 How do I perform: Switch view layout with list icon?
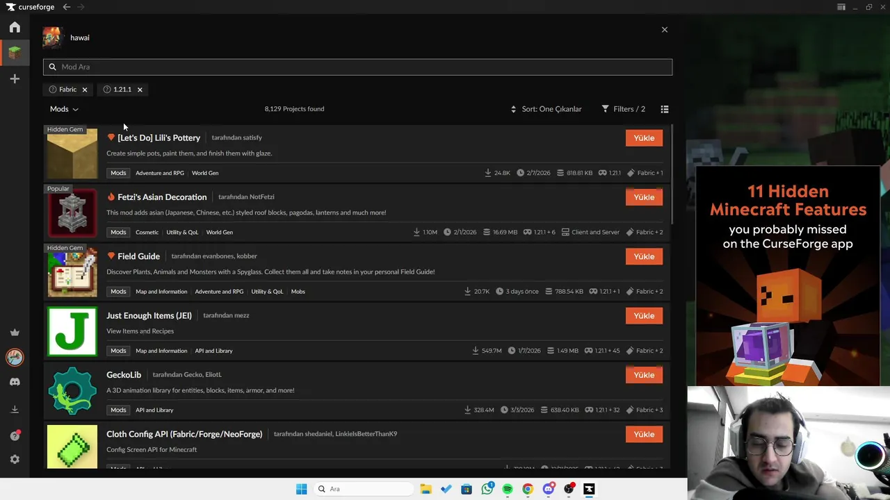[665, 109]
